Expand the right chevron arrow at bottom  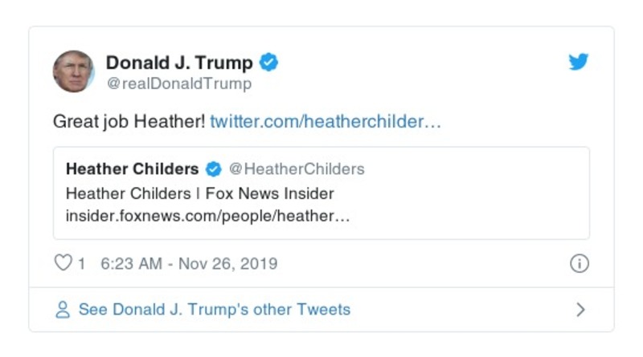(x=580, y=310)
